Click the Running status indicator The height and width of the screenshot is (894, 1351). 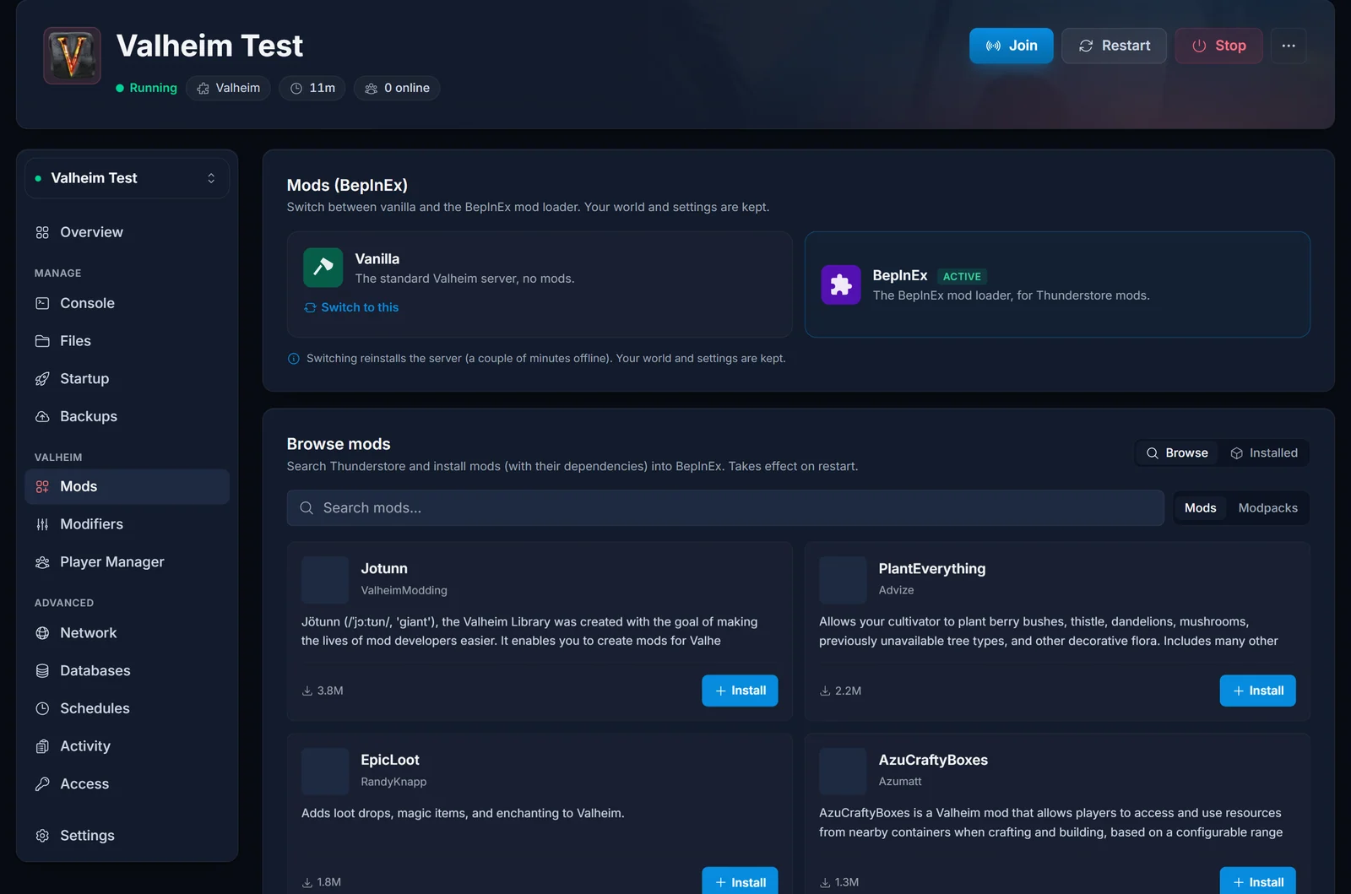pos(146,88)
